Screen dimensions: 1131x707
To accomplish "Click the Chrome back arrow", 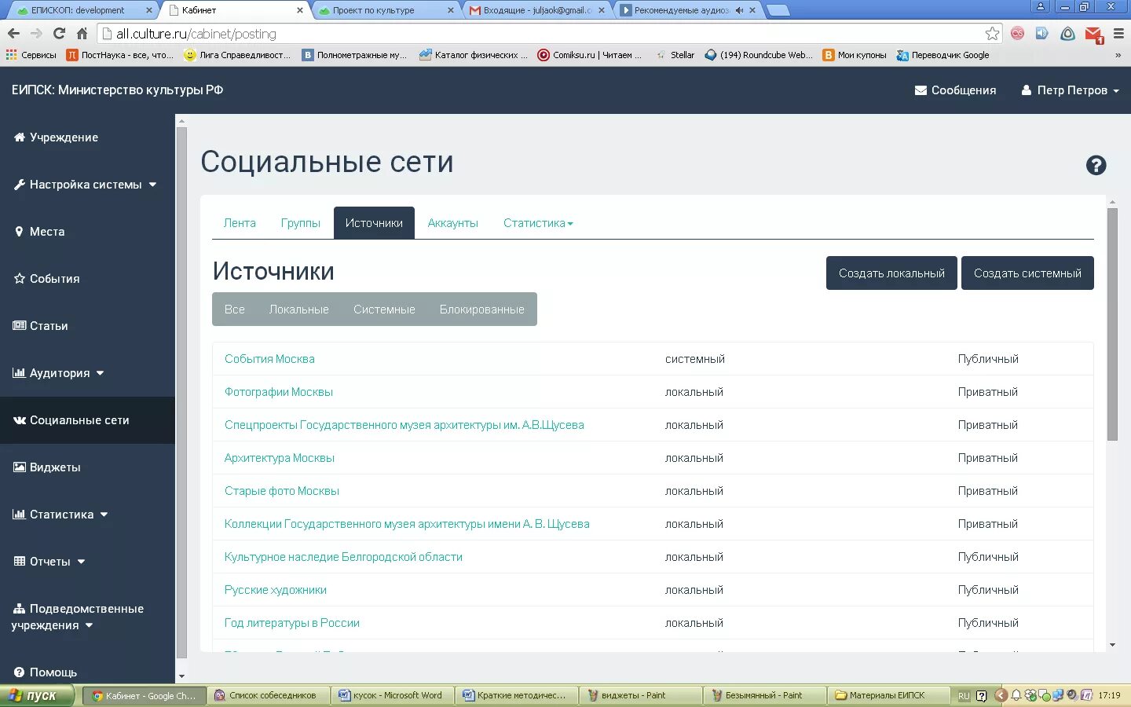I will click(13, 34).
